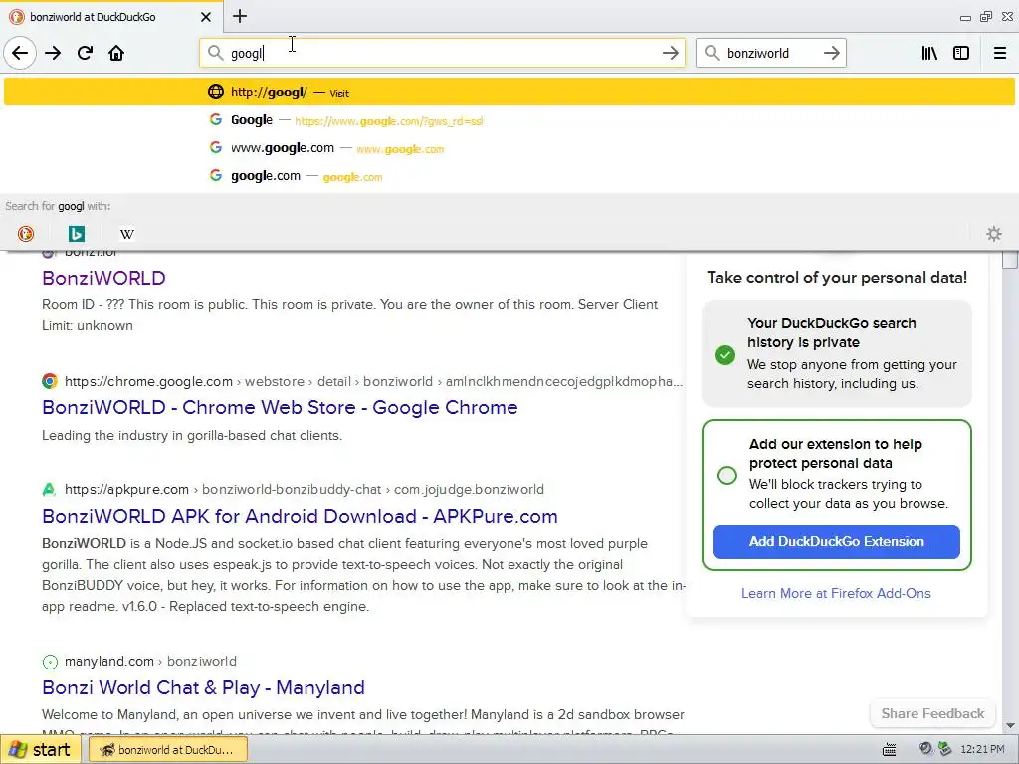
Task: Open a new tab with plus button
Action: [239, 16]
